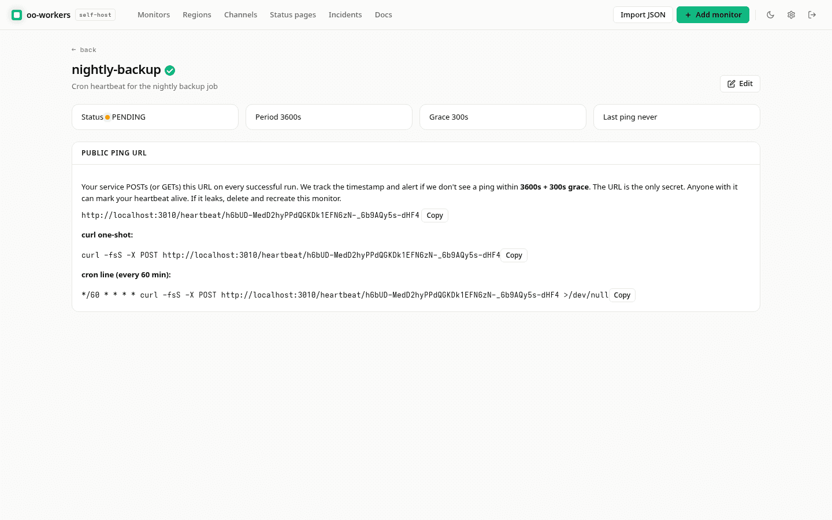Toggle dark mode with the moon icon
This screenshot has height=520, width=832.
tap(770, 15)
